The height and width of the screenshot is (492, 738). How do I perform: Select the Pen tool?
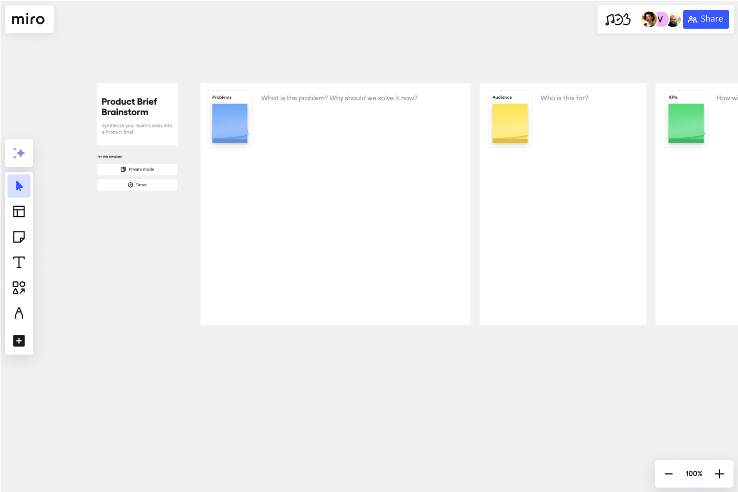pos(19,313)
